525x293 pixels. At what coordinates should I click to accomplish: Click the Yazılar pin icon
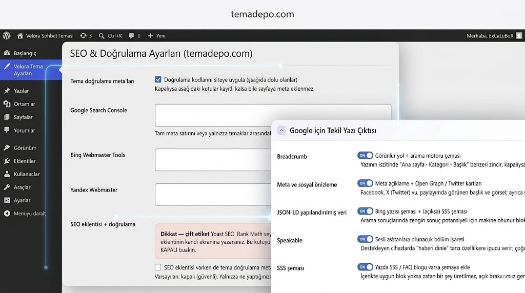(7, 91)
